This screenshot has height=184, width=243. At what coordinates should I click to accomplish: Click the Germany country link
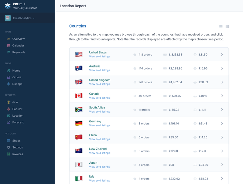tap(95, 121)
